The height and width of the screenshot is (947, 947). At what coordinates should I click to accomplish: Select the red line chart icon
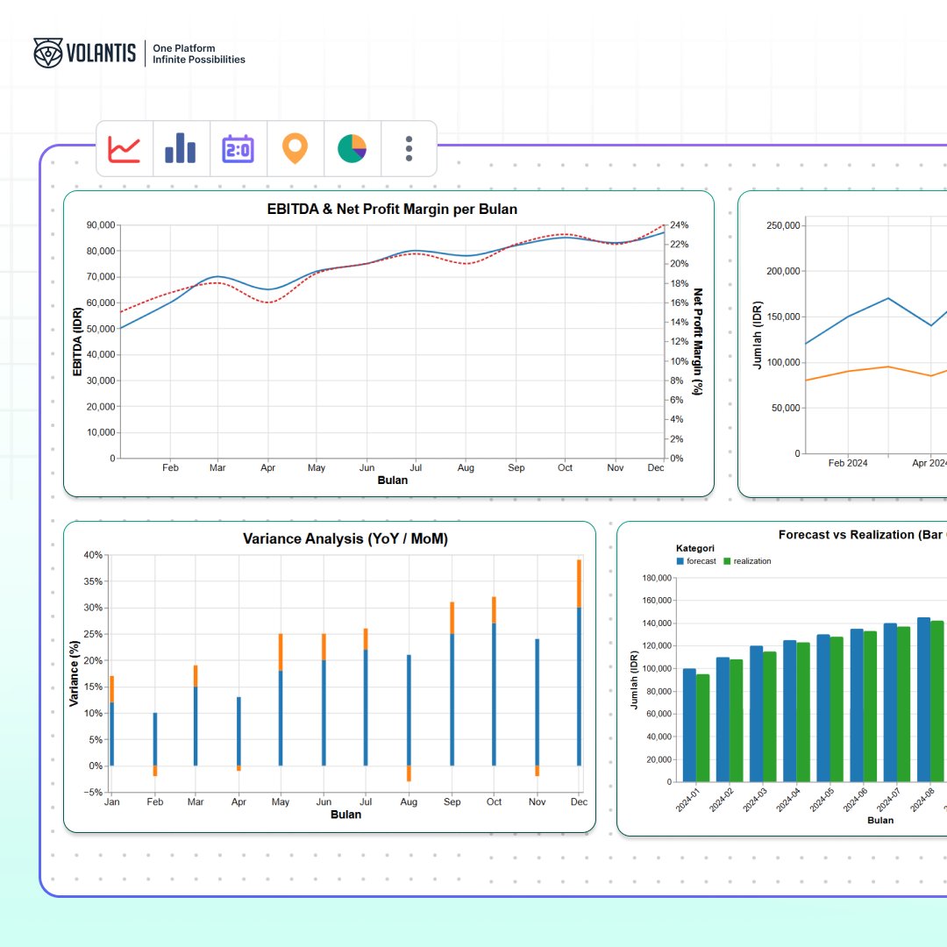click(124, 149)
